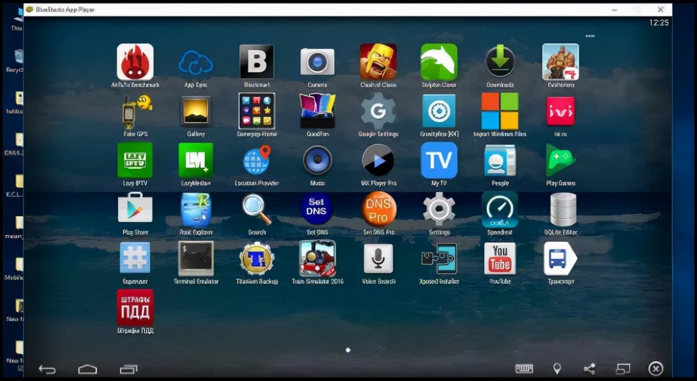Open the Android Settings gear app
The height and width of the screenshot is (381, 697).
click(x=439, y=209)
